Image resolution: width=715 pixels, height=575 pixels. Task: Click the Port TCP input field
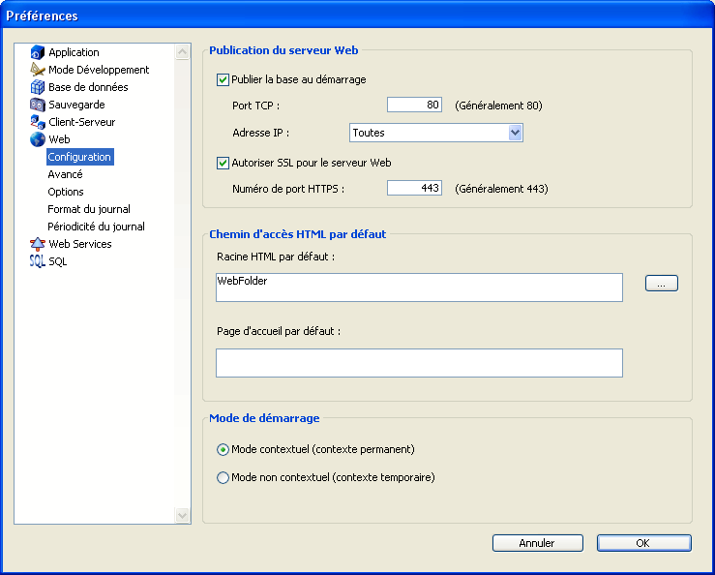tap(414, 106)
